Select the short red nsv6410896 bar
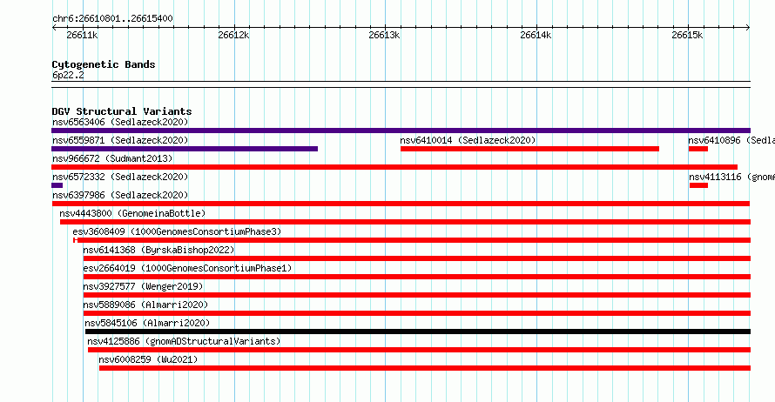Image resolution: width=775 pixels, height=402 pixels. (697, 149)
